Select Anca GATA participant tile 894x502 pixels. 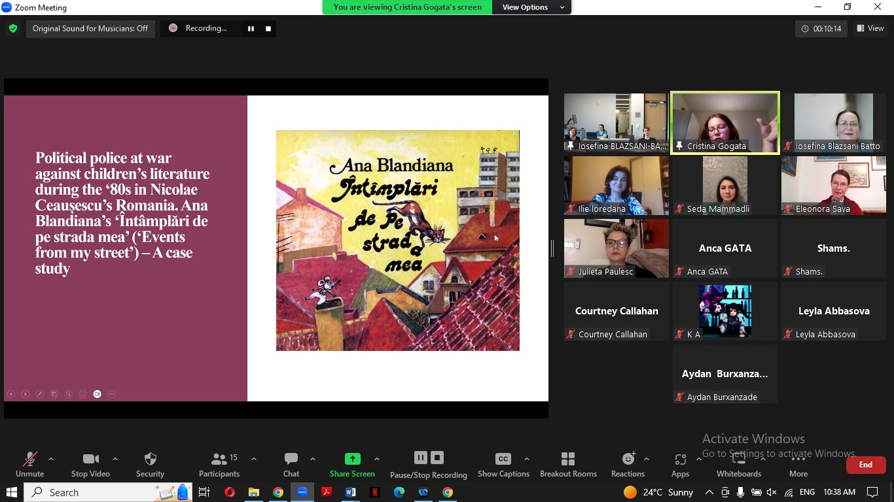[725, 248]
